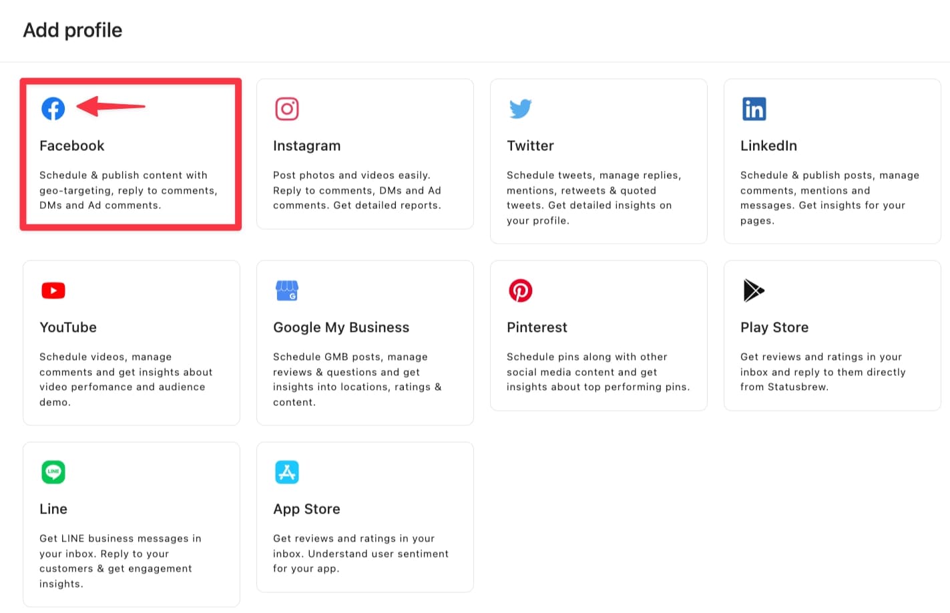Viewport: 950px width, 613px height.
Task: Click the App Store icon
Action: click(287, 472)
